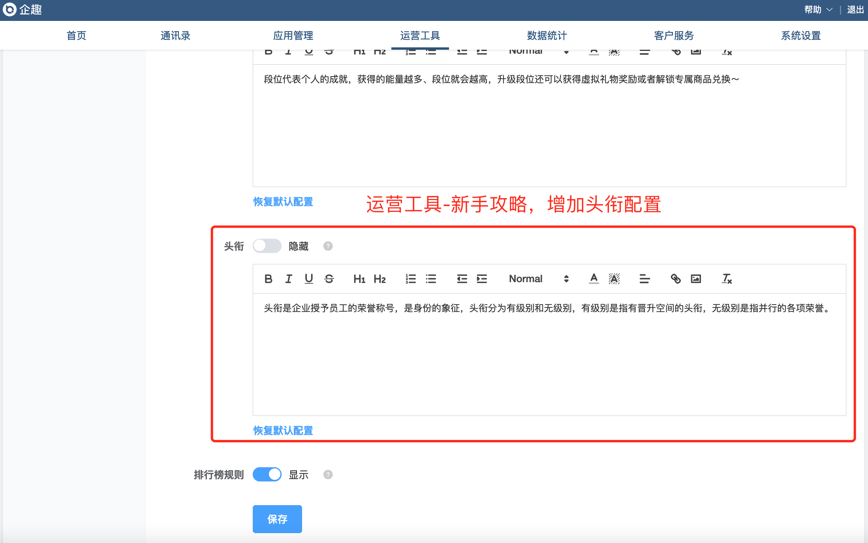This screenshot has width=868, height=543.
Task: Insert ordered list in the 头衔 editor
Action: pyautogui.click(x=411, y=279)
